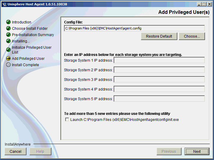214x160 pixels.
Task: Click the InstallAnywhere label text
Action: point(18,144)
